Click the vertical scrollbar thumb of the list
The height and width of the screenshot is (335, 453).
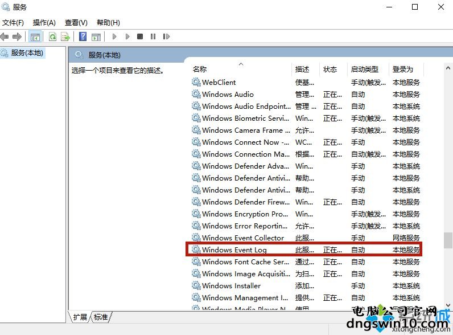pos(448,240)
